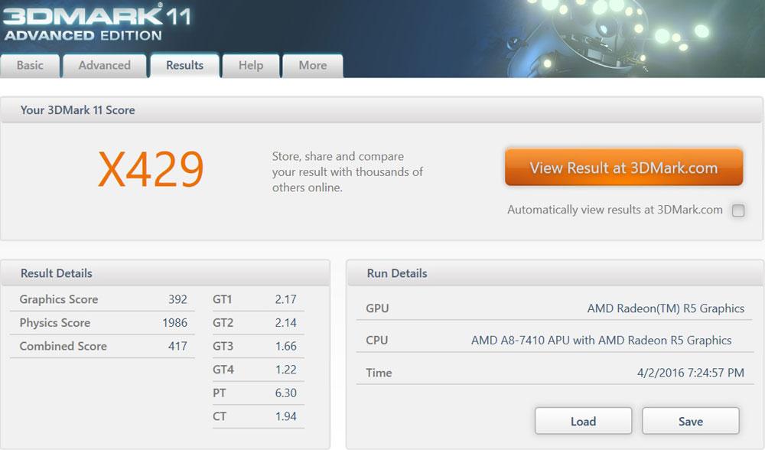This screenshot has height=450, width=765.
Task: Open the Help tab
Action: [x=251, y=66]
